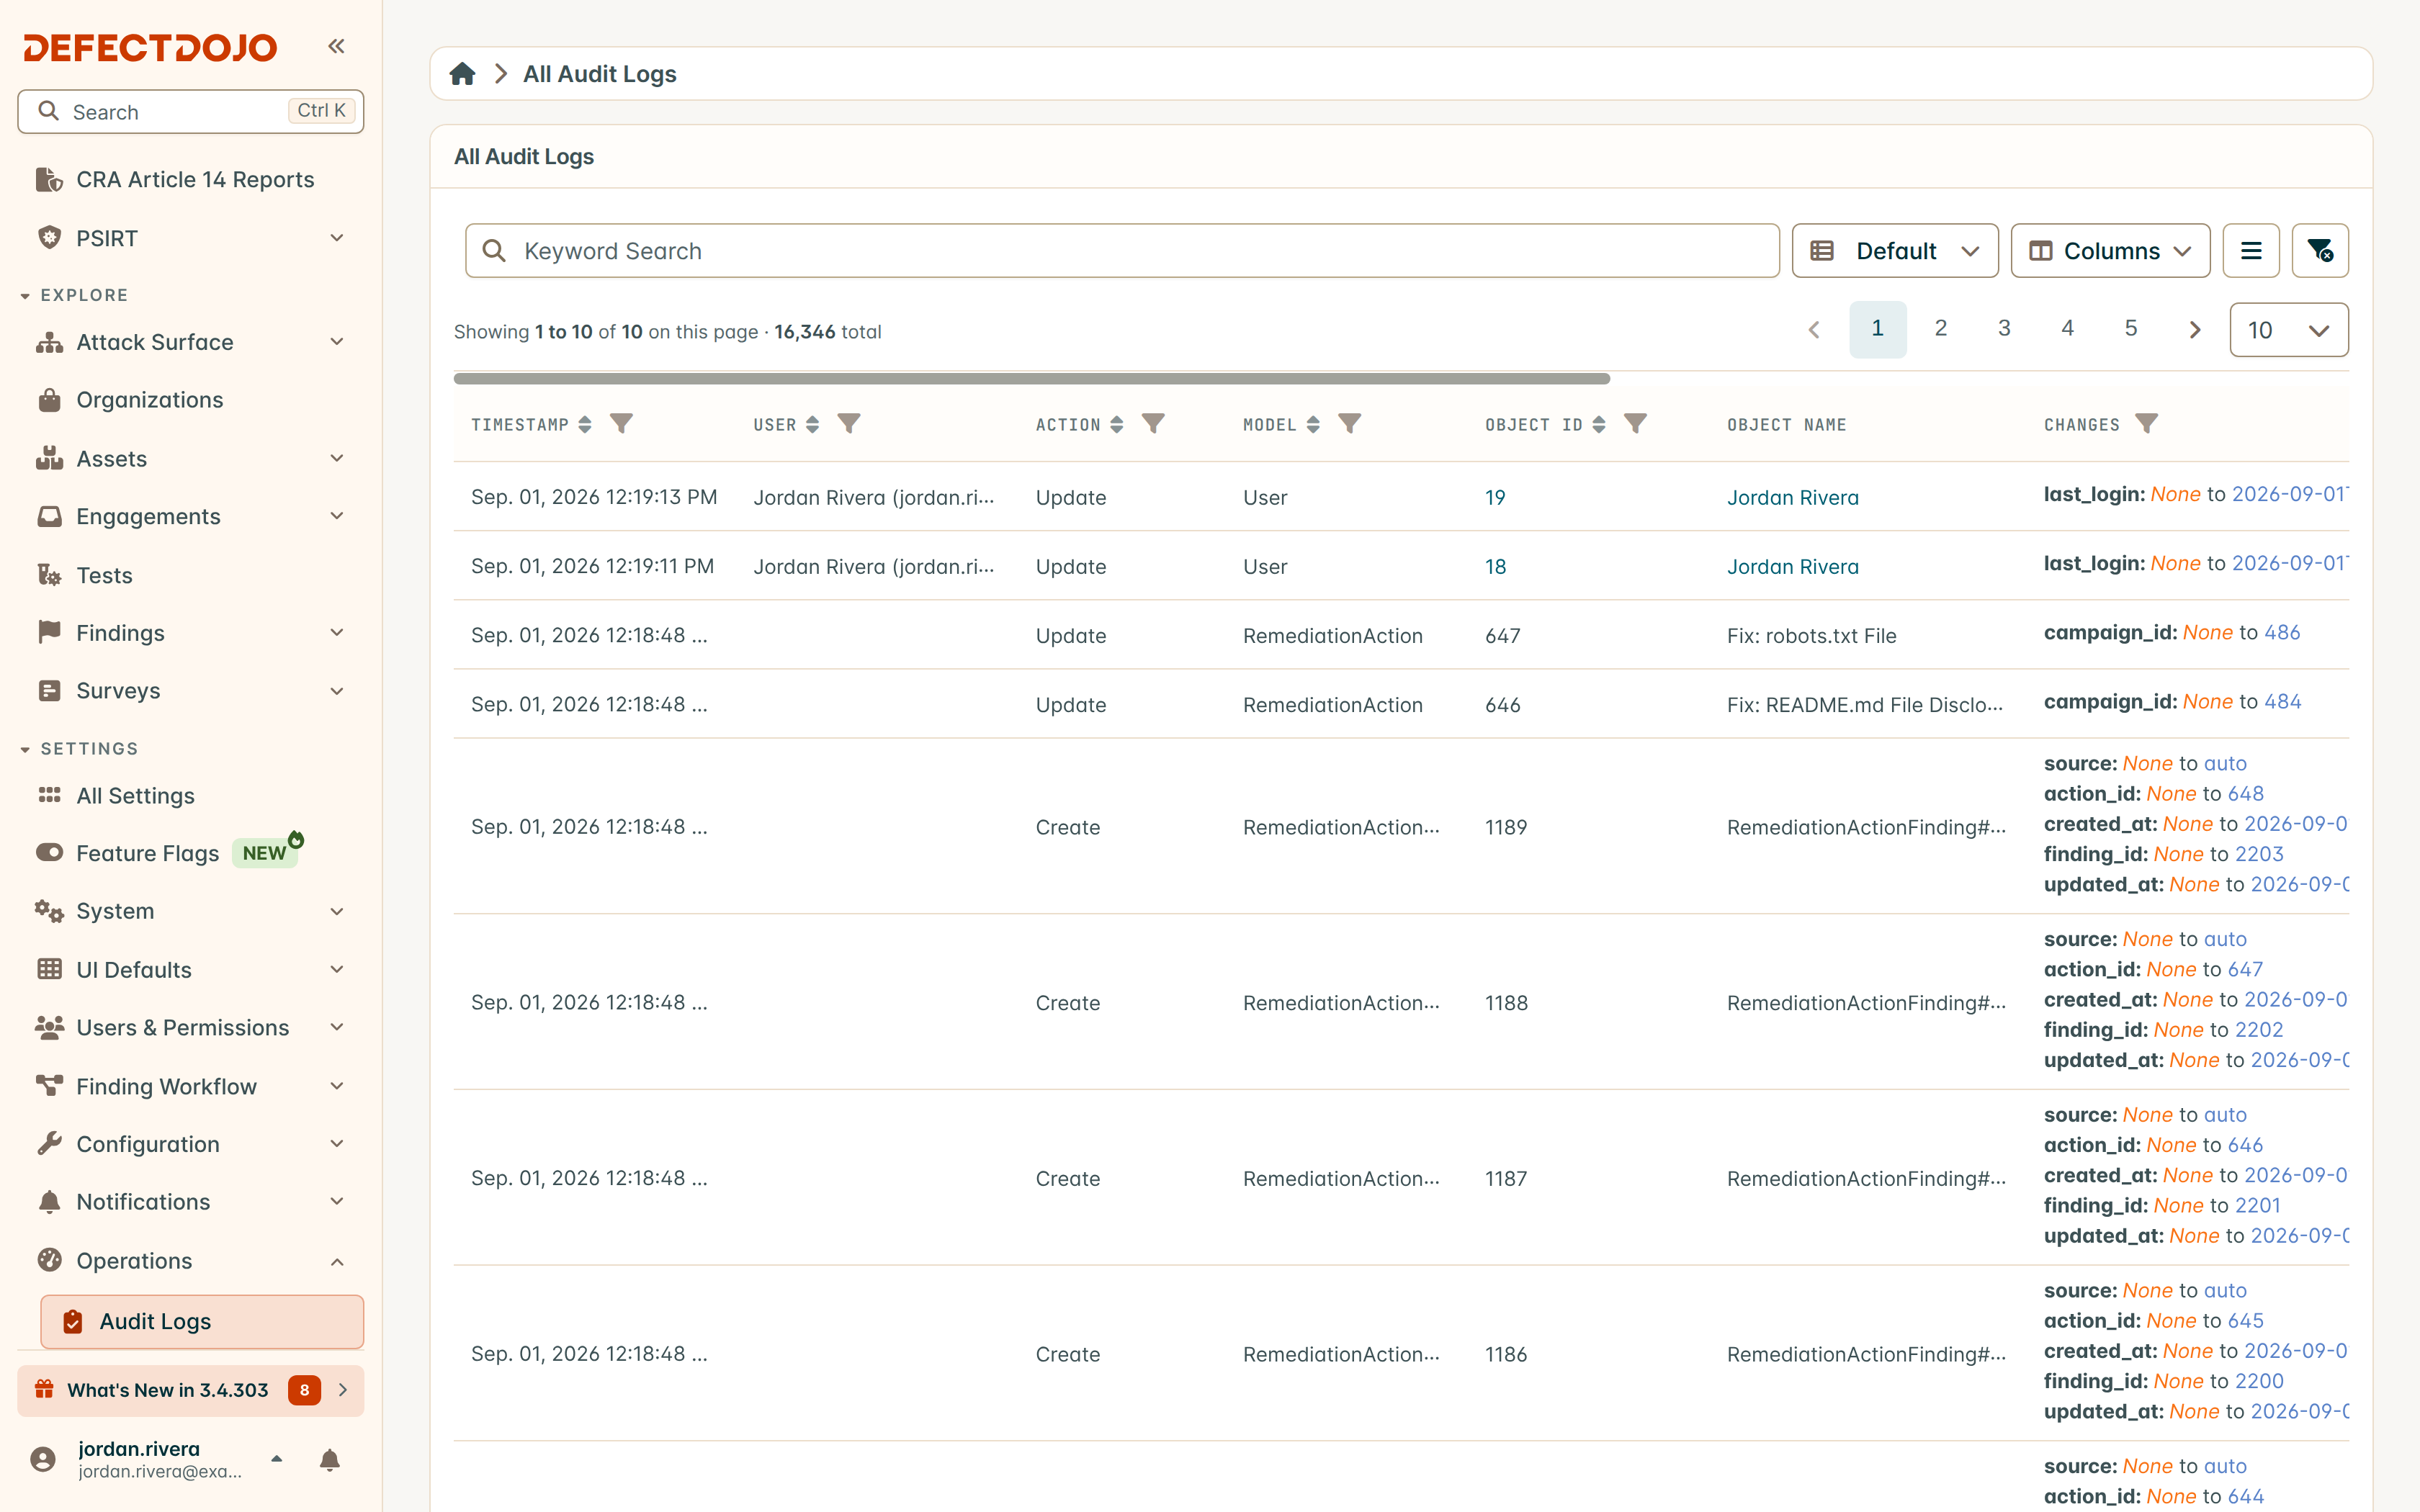Image resolution: width=2420 pixels, height=1512 pixels.
Task: Open the Columns dropdown
Action: (2110, 250)
